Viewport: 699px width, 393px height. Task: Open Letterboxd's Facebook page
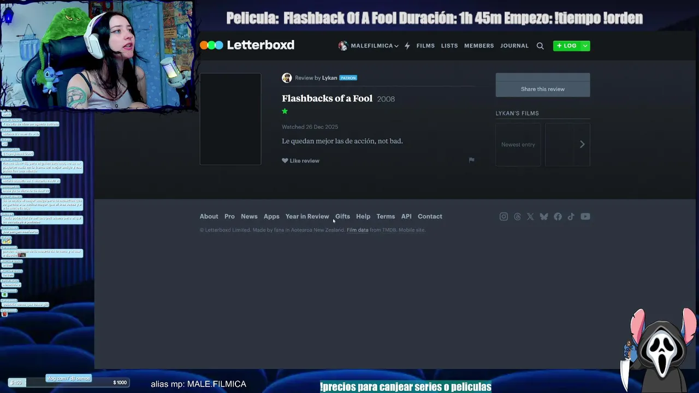(558, 217)
